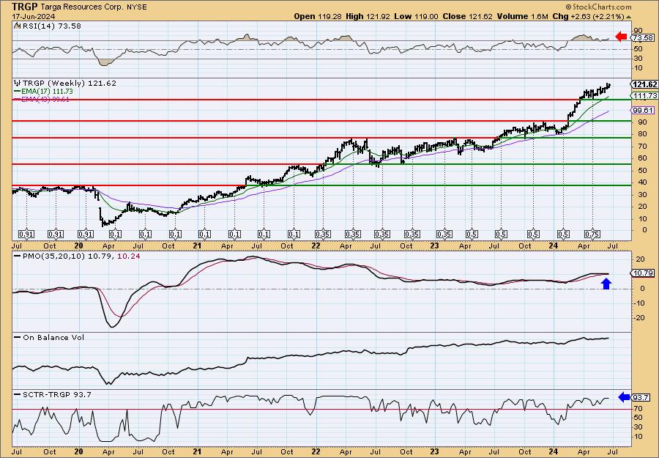Click the Low 119.00 value
This screenshot has height=458, width=659.
(x=416, y=16)
